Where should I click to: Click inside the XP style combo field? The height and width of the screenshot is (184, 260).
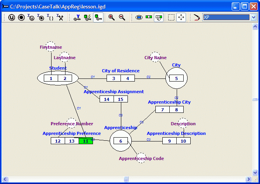(x=226, y=17)
